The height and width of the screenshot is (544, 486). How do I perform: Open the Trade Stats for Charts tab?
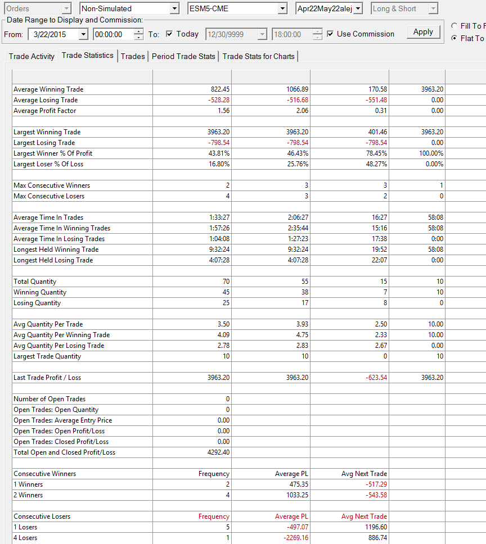click(258, 56)
